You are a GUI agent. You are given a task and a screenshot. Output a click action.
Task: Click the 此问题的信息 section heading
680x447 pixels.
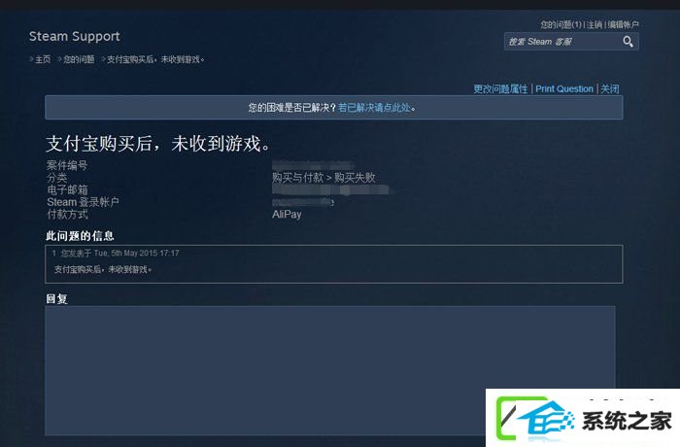tap(80, 236)
